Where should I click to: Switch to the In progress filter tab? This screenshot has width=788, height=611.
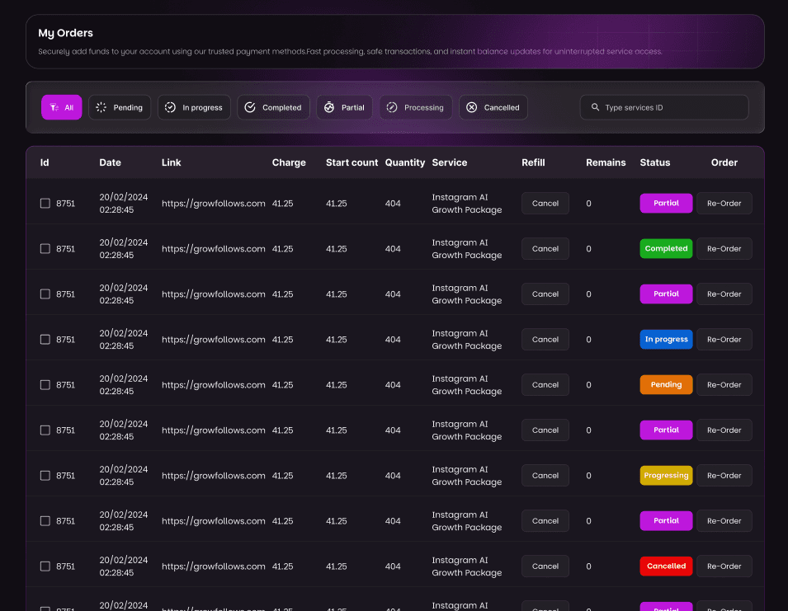pyautogui.click(x=194, y=107)
